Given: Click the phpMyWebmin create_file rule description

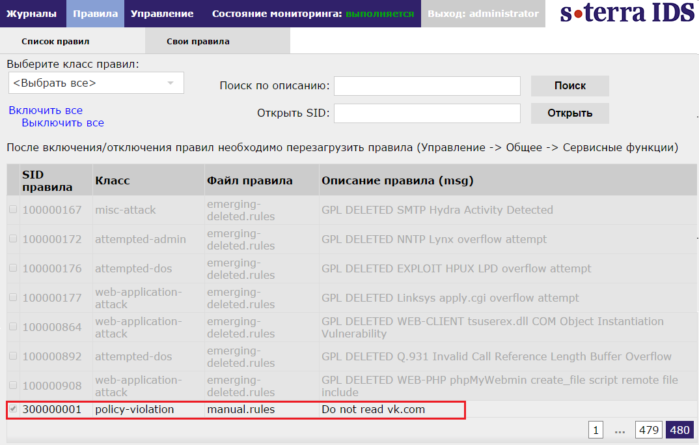Looking at the screenshot, I should tap(500, 386).
